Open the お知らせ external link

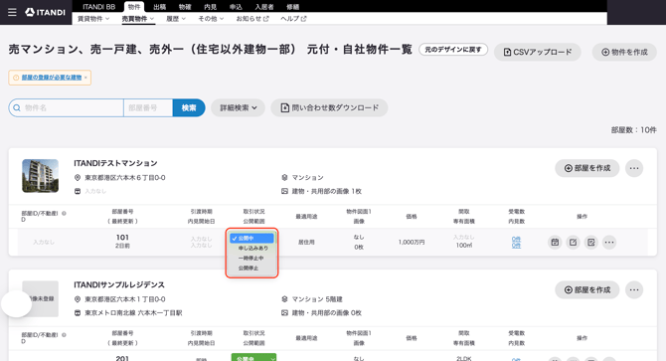point(252,19)
